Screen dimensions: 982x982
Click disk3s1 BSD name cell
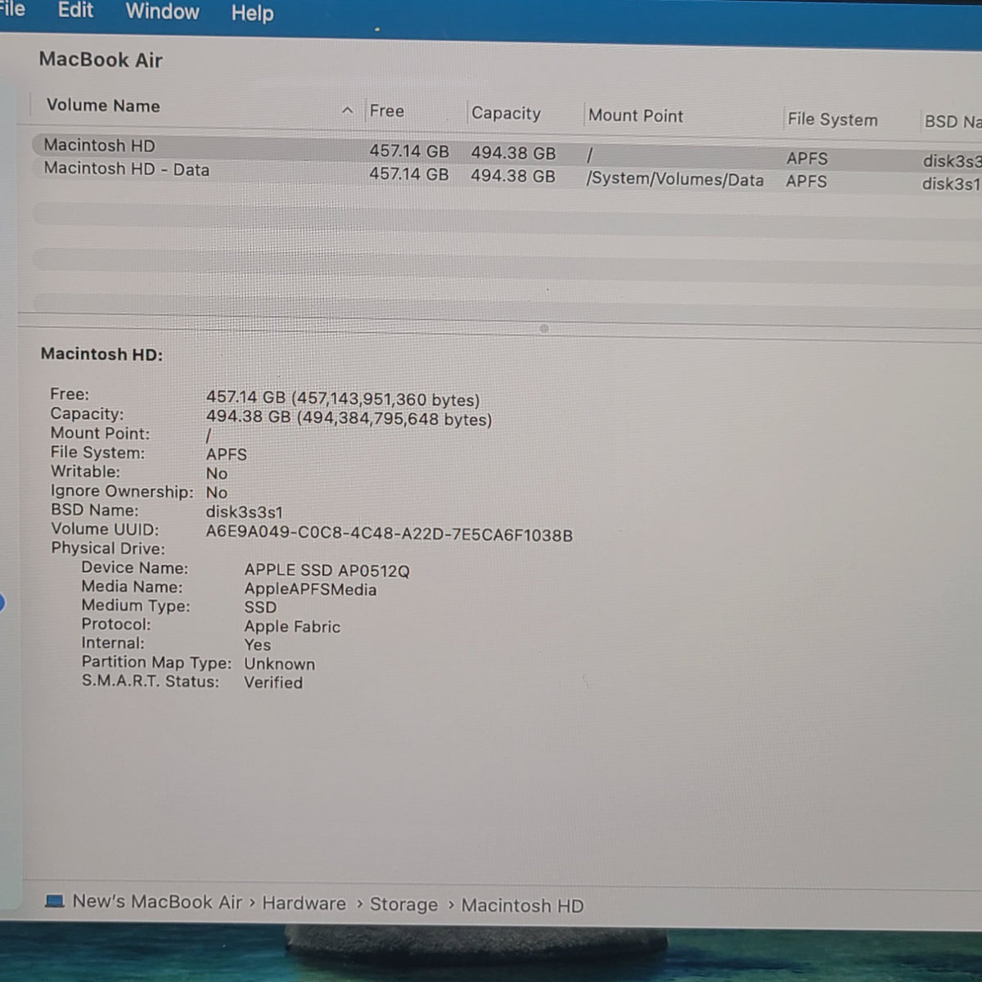click(951, 184)
